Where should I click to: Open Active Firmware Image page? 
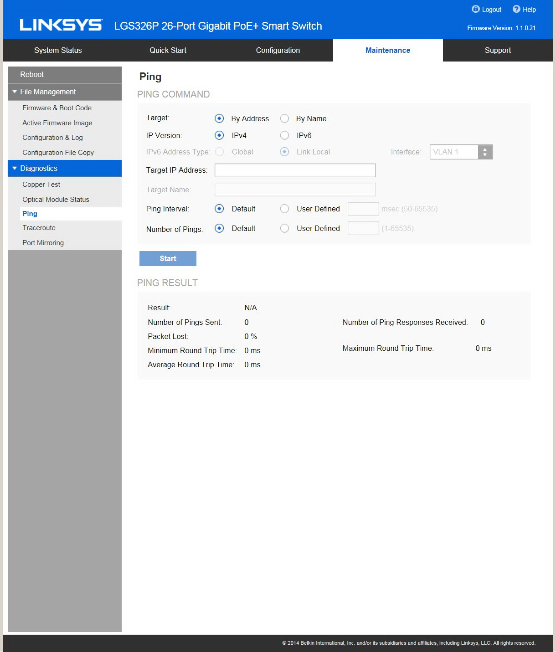click(57, 123)
